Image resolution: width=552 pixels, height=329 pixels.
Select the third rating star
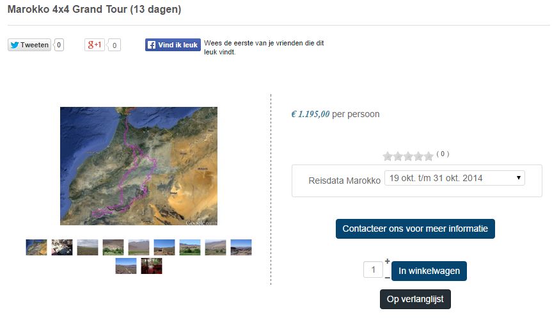tap(408, 156)
